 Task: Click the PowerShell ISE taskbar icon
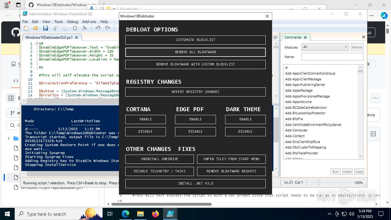170,214
